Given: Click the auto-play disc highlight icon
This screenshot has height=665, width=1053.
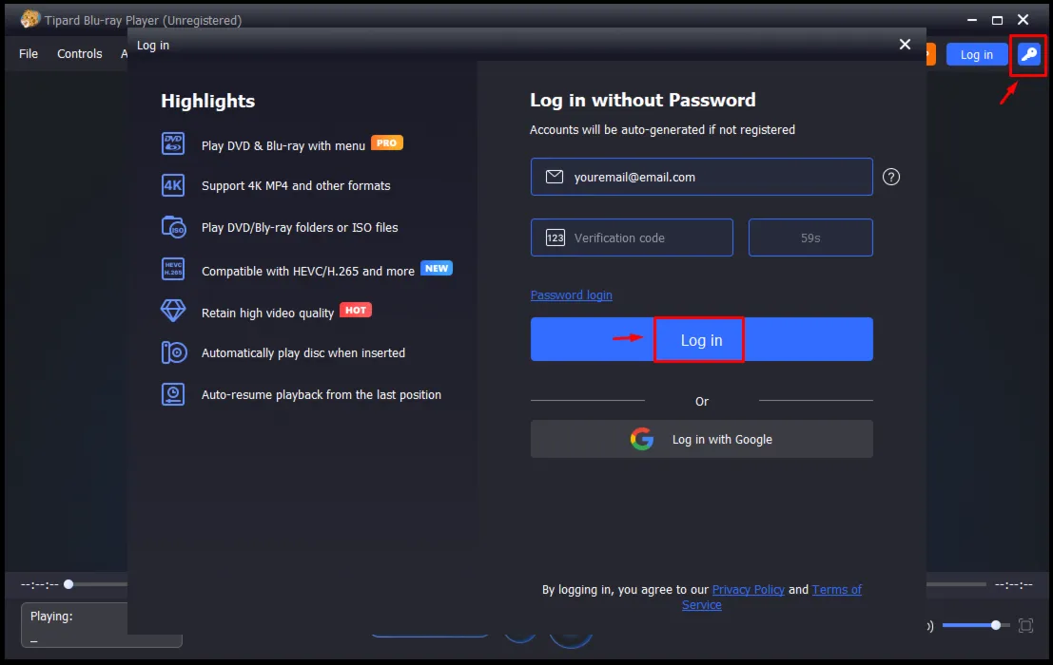Looking at the screenshot, I should point(173,351).
